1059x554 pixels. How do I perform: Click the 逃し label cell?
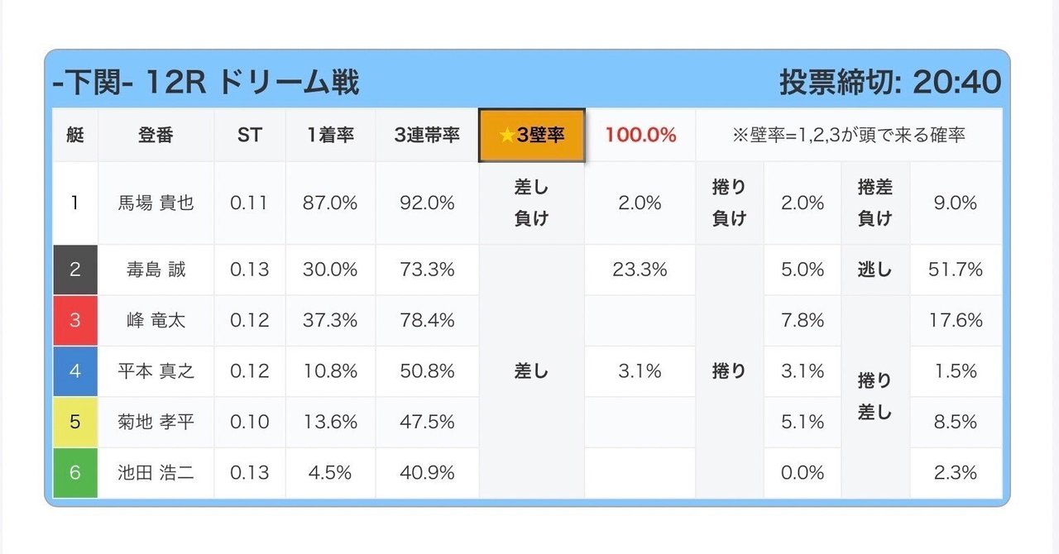click(x=875, y=270)
